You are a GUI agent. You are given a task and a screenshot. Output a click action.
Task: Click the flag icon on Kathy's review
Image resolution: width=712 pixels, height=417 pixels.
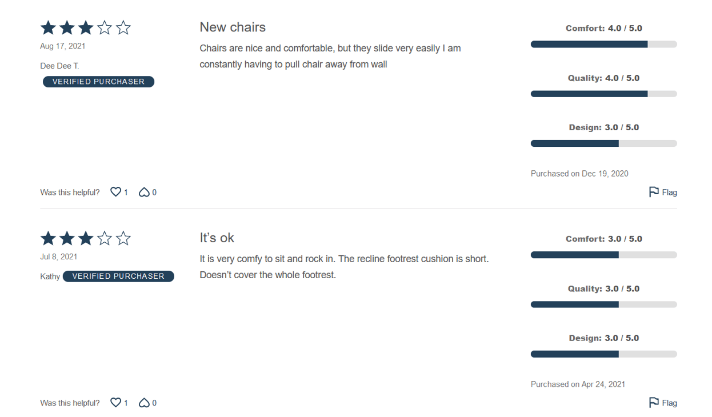tap(655, 402)
